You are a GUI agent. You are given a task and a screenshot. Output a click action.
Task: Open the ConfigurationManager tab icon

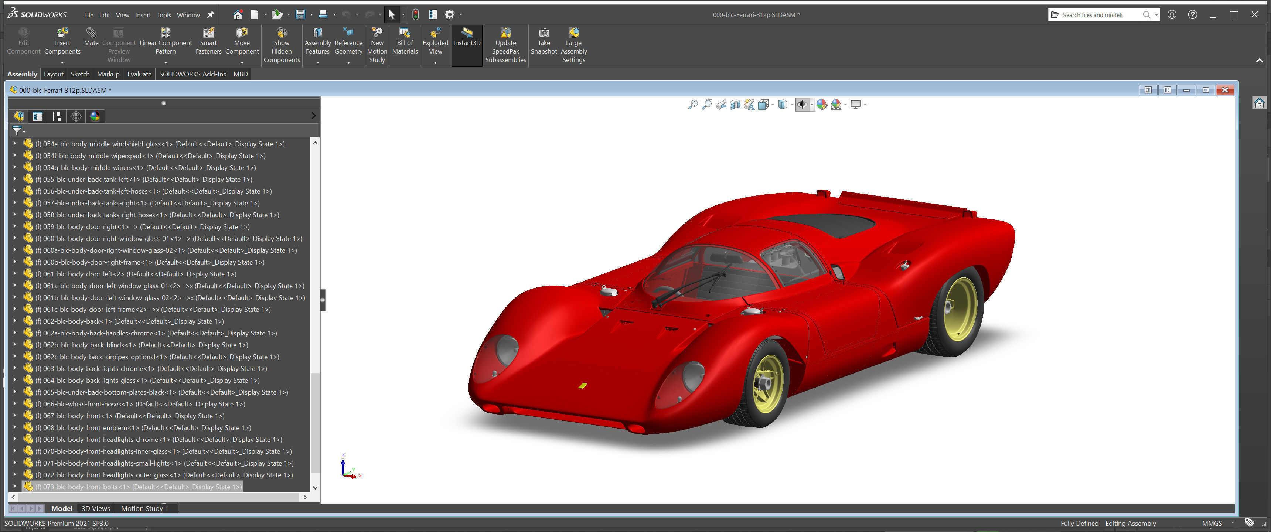(57, 116)
